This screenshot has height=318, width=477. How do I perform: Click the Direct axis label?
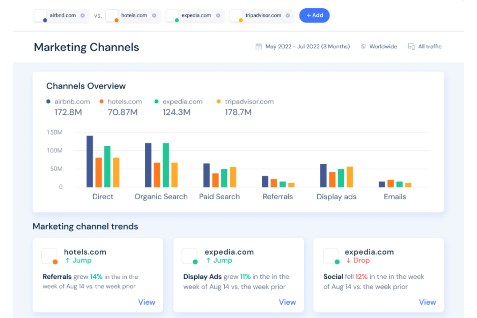pyautogui.click(x=103, y=197)
